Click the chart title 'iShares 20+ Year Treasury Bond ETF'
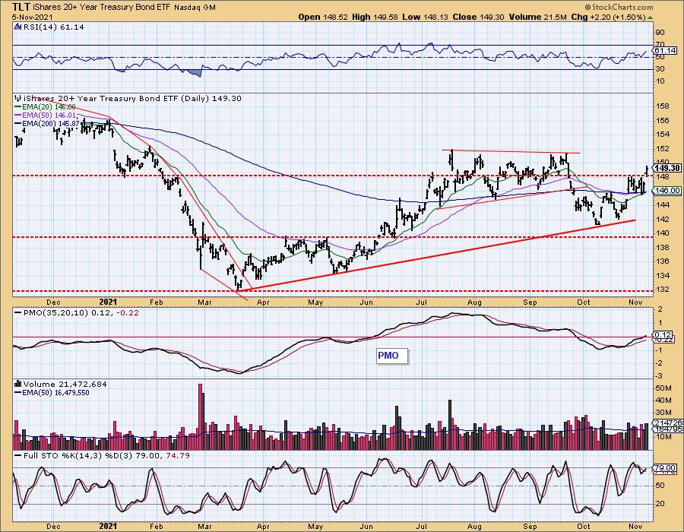 pos(103,8)
